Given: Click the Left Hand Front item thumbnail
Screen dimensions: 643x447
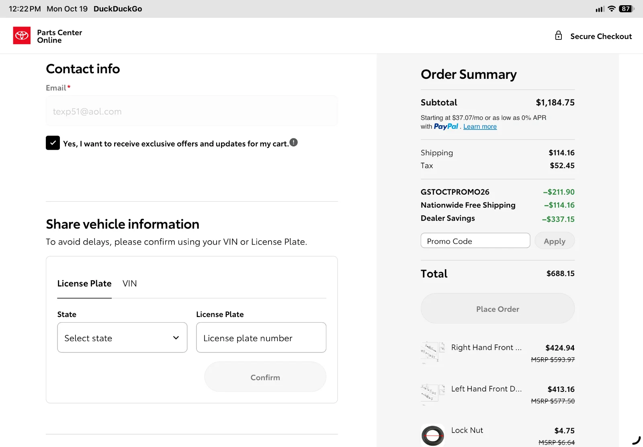Looking at the screenshot, I should [x=433, y=394].
